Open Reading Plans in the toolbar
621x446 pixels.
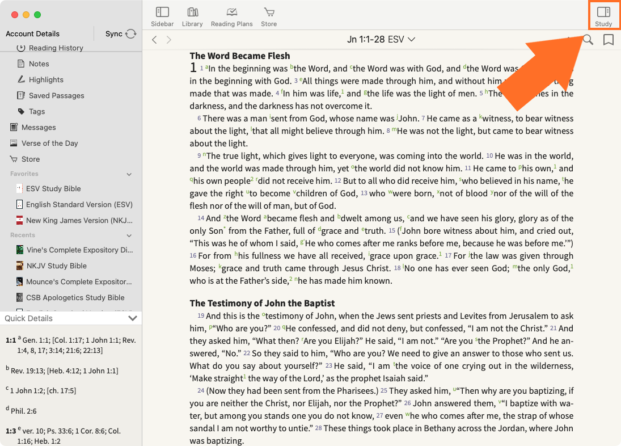click(232, 17)
